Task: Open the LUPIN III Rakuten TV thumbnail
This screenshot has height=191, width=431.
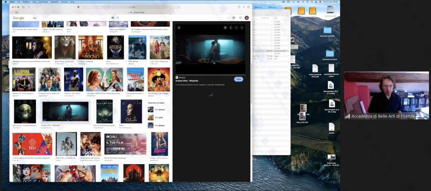Action: point(24,79)
